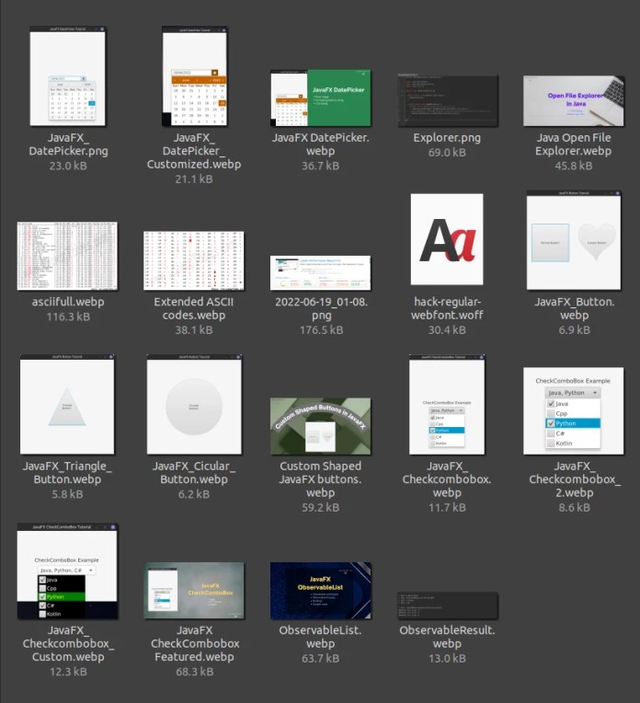This screenshot has height=703, width=640.
Task: Select the 2022-06-19_01-08.png thumbnail
Action: 320,273
